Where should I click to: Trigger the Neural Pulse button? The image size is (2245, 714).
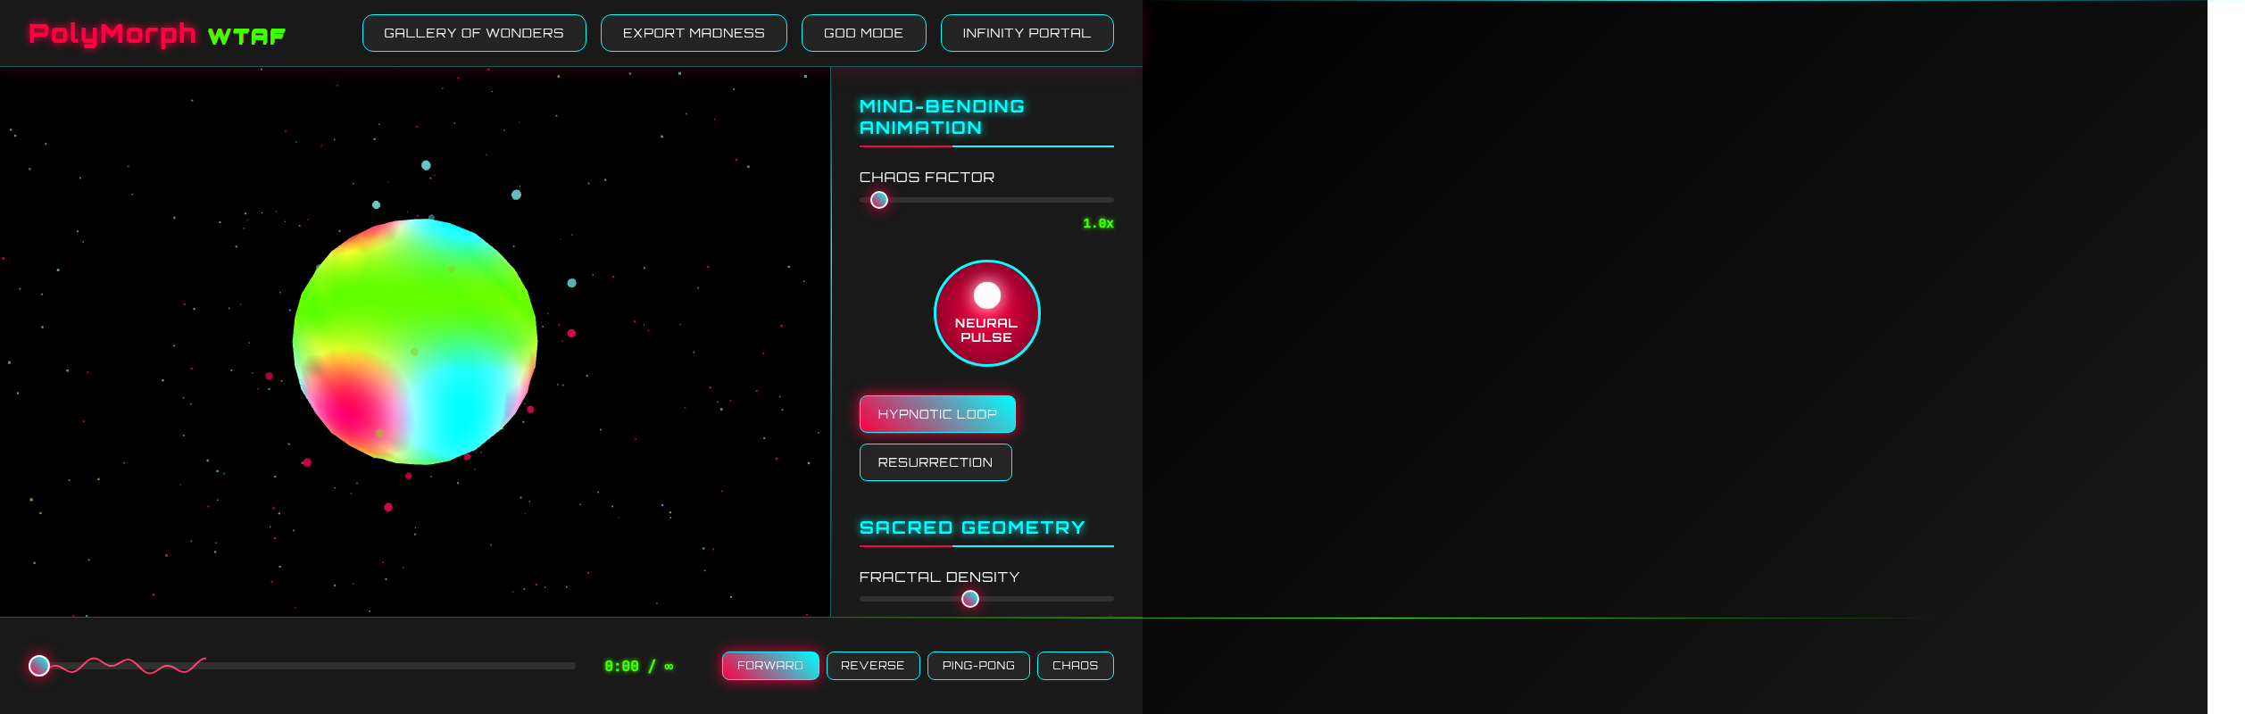986,313
